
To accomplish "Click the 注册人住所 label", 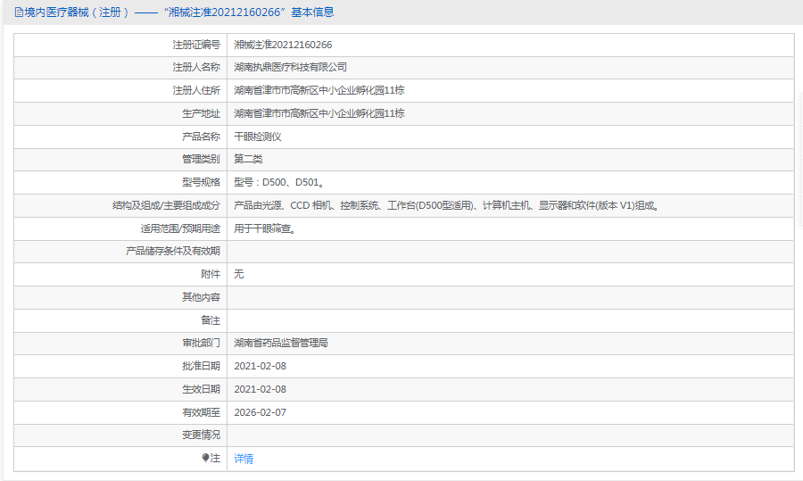I will pyautogui.click(x=196, y=90).
